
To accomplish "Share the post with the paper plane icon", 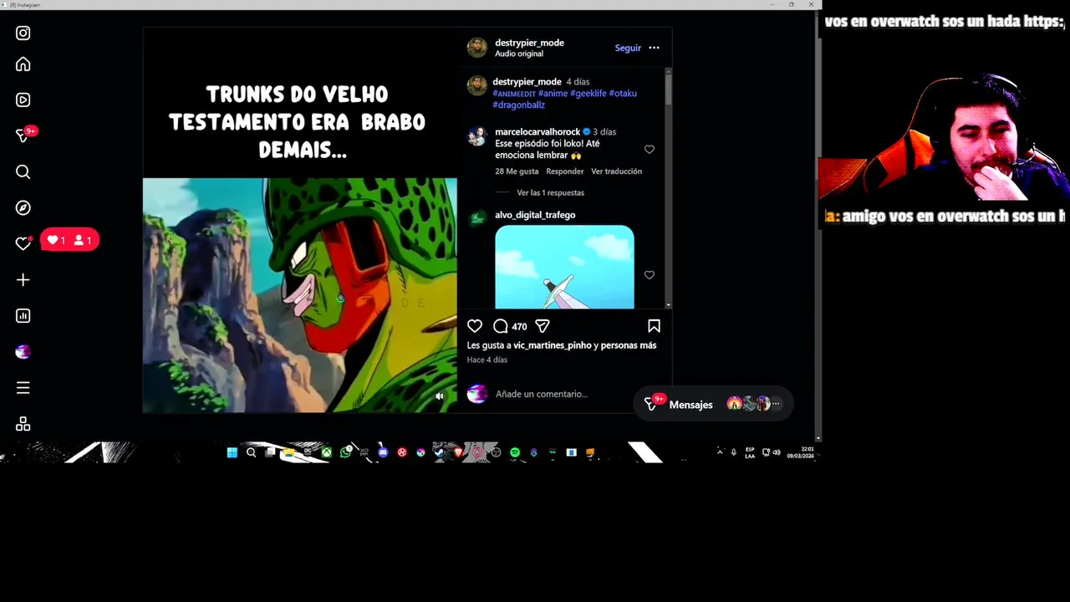I will tap(543, 326).
